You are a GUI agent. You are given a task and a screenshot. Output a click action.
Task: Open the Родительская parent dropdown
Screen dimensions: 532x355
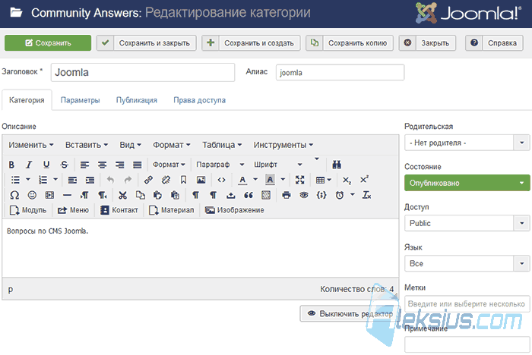[x=467, y=143]
